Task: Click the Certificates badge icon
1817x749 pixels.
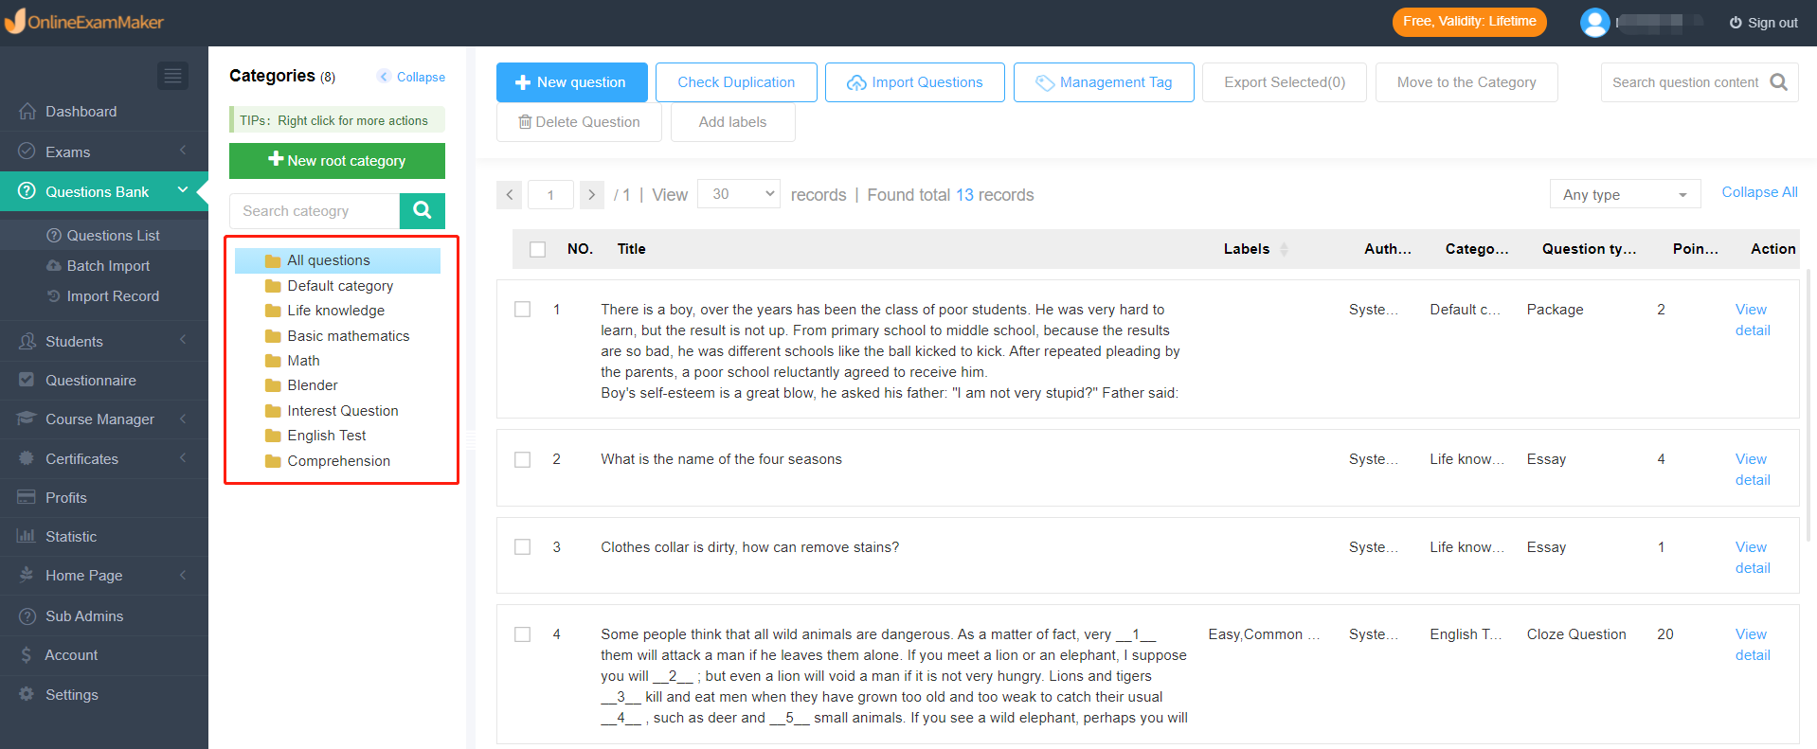Action: 27,458
